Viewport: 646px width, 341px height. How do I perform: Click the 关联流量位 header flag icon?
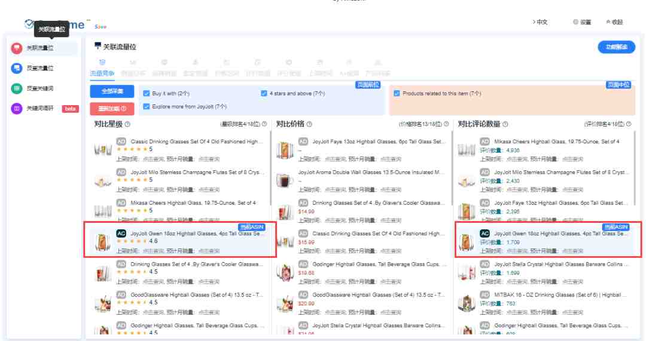click(97, 45)
